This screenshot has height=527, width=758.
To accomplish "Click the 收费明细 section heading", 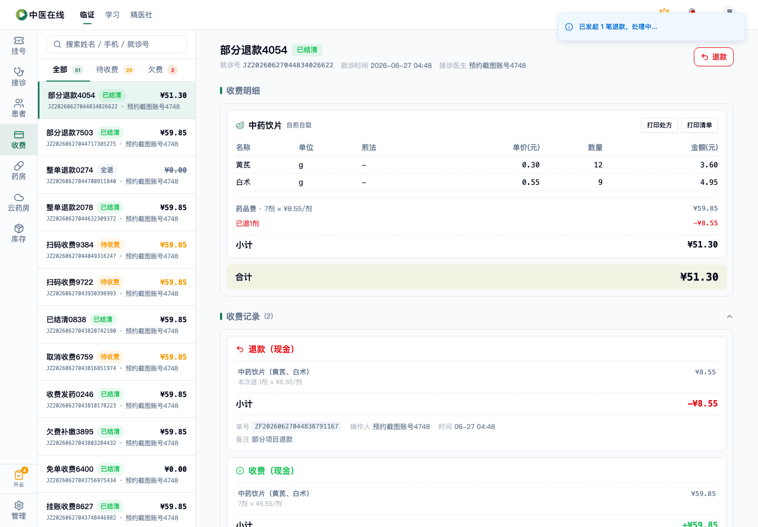I will pos(243,91).
